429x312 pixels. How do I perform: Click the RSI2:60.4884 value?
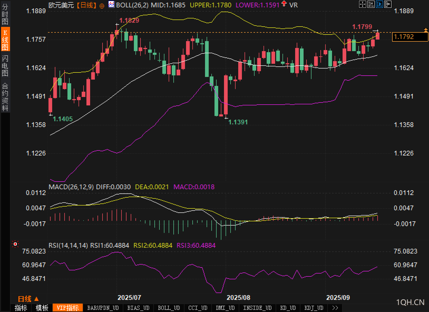pos(153,245)
